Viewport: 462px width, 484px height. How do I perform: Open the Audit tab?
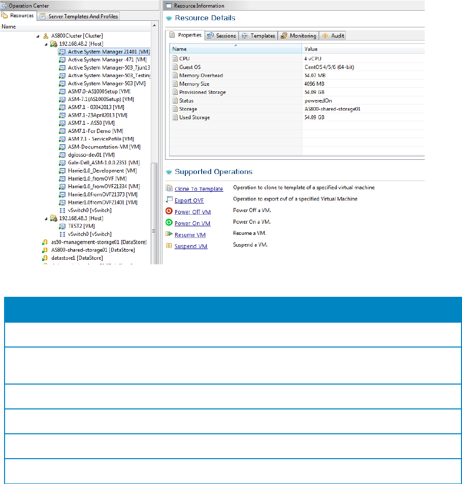pos(334,36)
